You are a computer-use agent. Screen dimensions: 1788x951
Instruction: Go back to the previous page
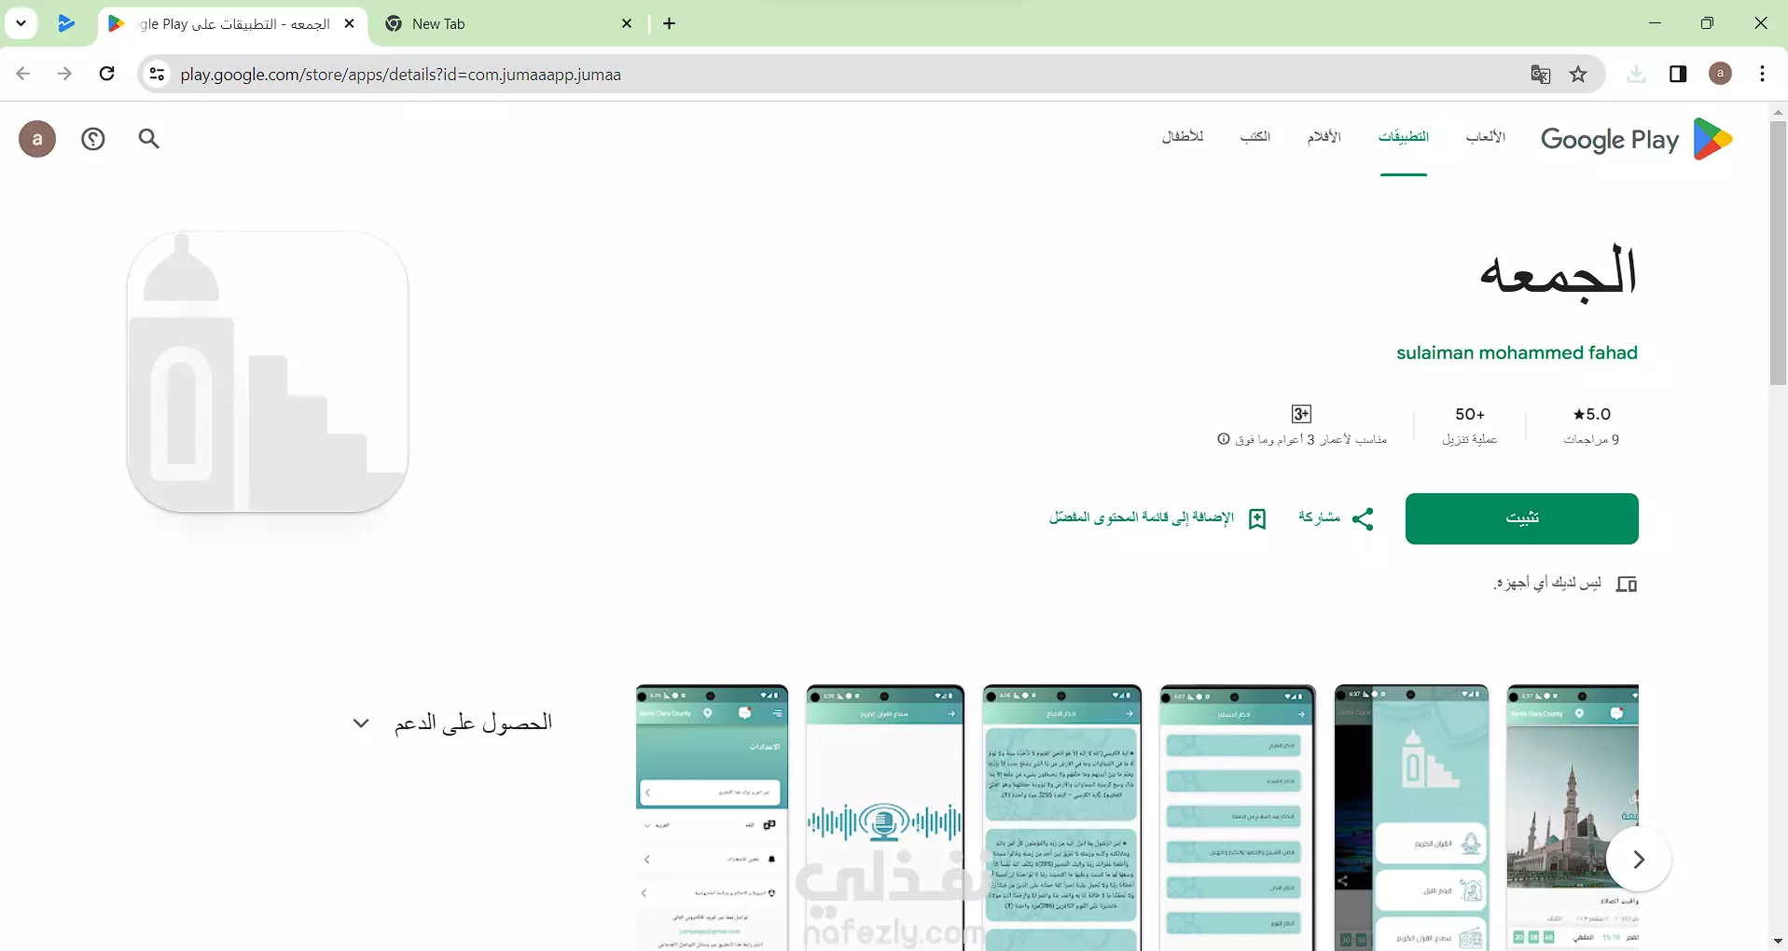(x=23, y=74)
